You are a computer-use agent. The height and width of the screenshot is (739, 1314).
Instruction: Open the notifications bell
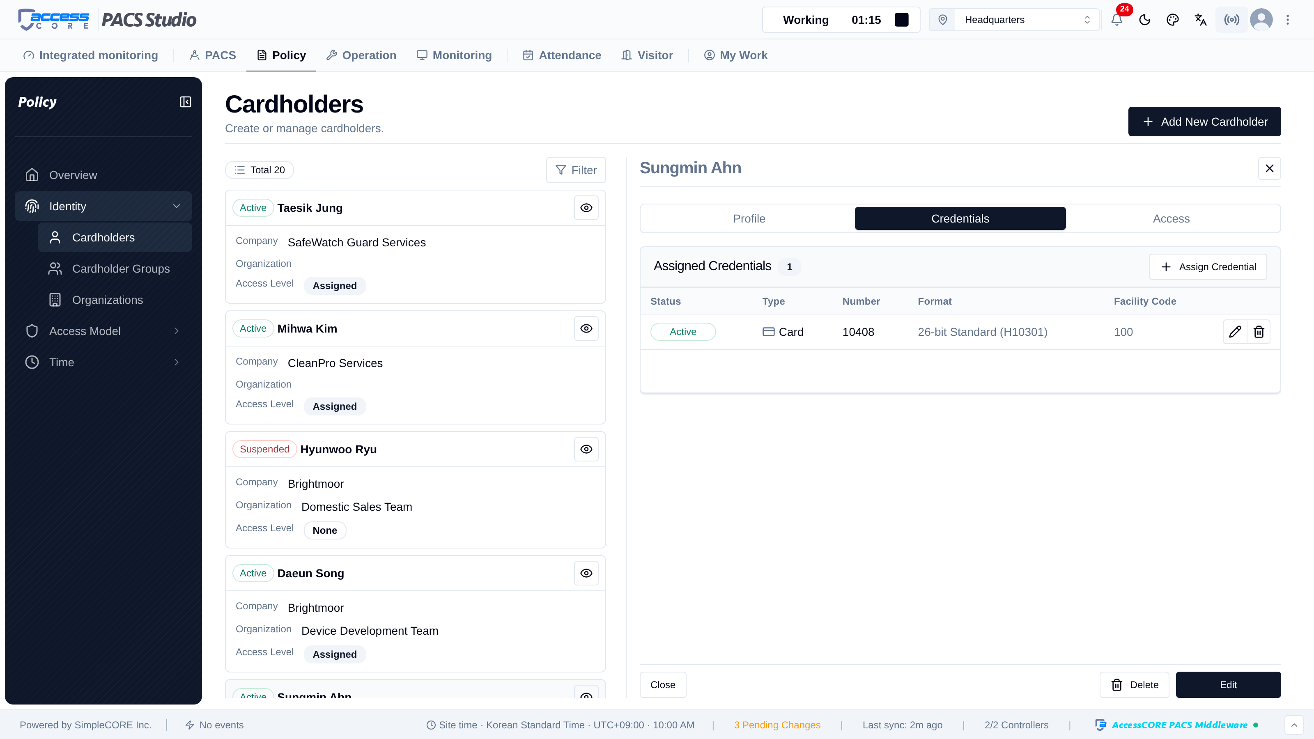click(1116, 20)
